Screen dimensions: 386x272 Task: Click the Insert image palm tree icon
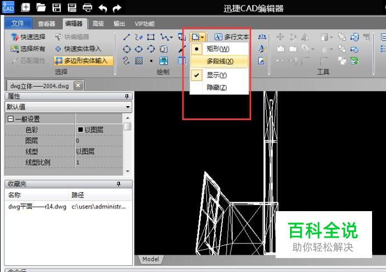coord(163,61)
